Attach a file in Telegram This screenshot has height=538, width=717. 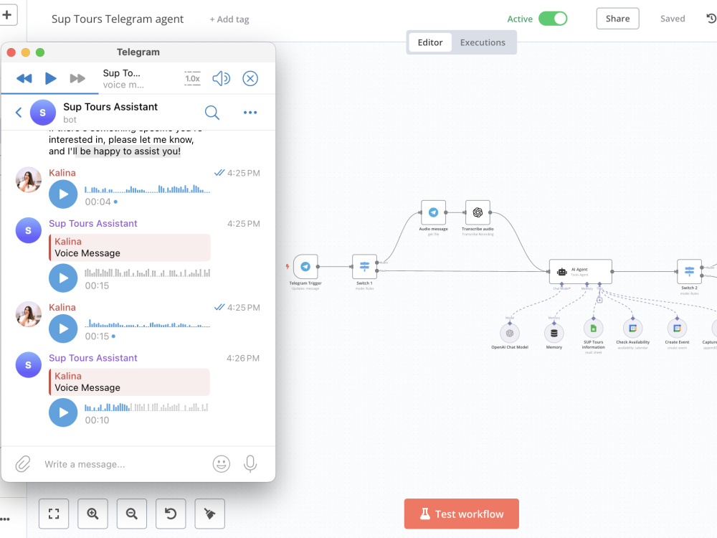(23, 464)
